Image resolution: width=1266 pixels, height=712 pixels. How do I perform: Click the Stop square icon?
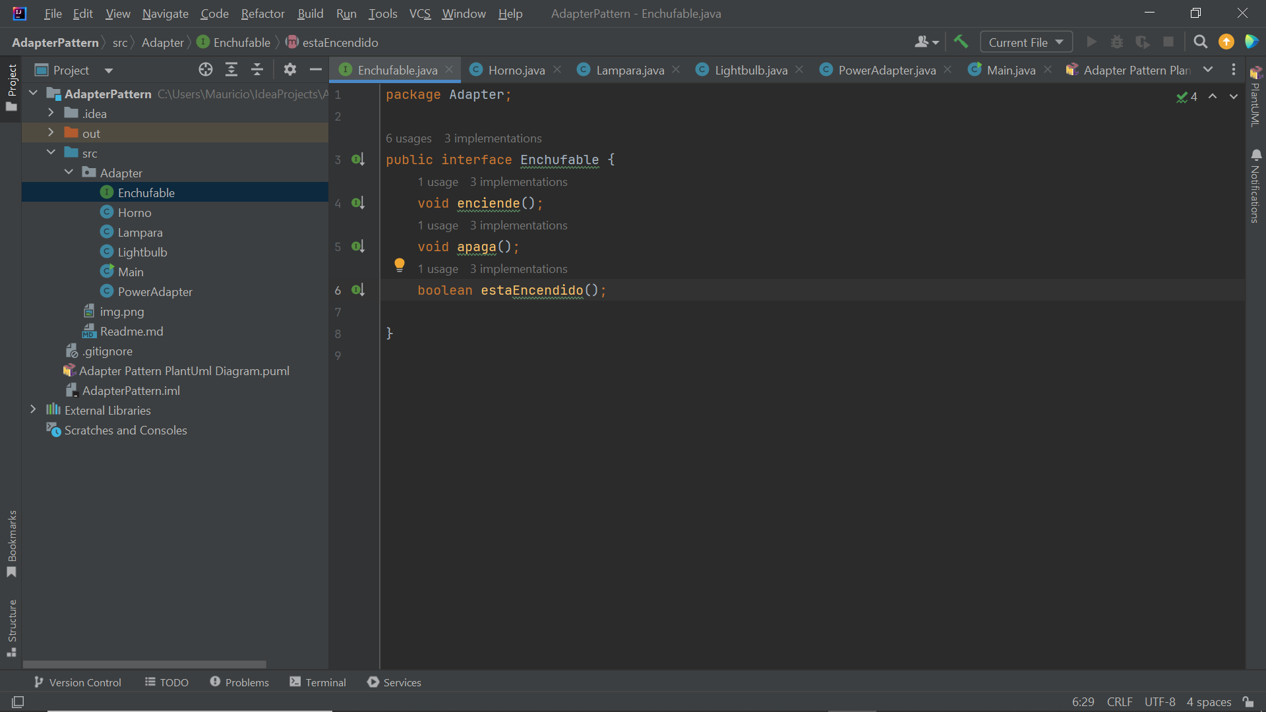1168,42
